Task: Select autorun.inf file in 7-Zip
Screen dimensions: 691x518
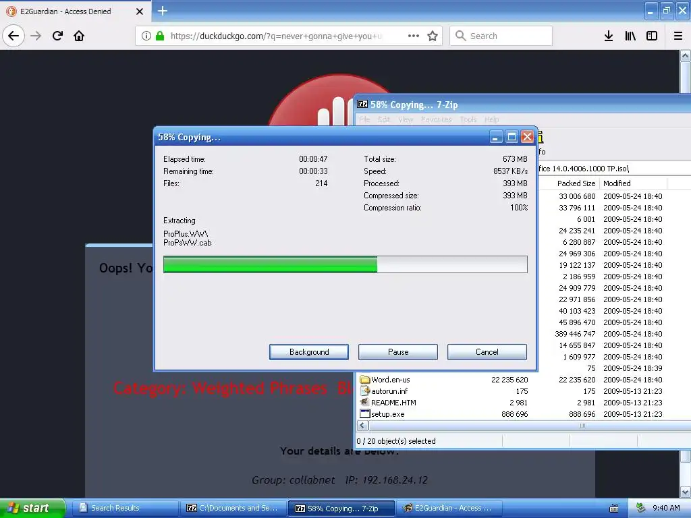Action: pos(389,391)
